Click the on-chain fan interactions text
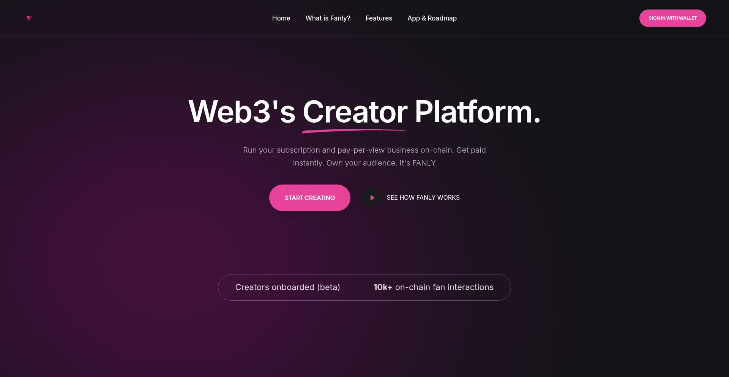729x377 pixels. coord(444,287)
